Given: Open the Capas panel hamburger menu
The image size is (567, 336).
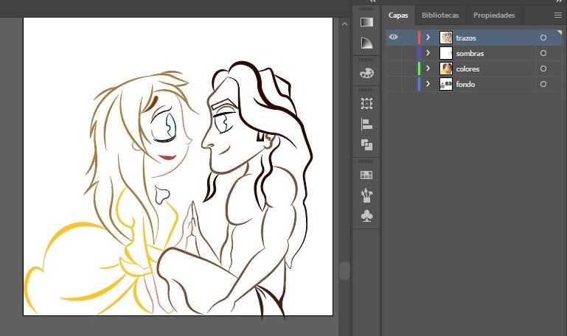Looking at the screenshot, I should click(x=558, y=15).
